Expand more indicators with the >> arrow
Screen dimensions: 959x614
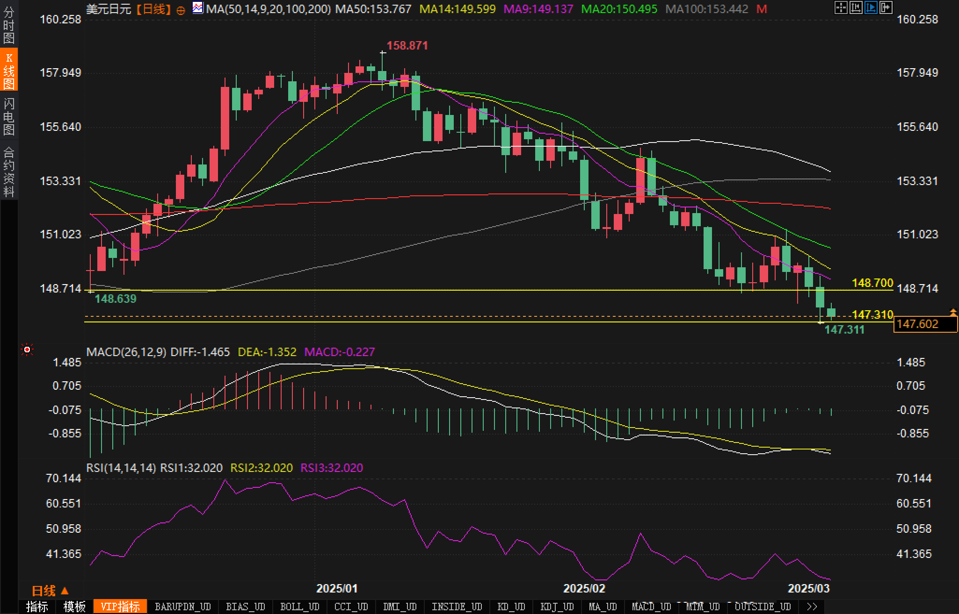coord(813,607)
